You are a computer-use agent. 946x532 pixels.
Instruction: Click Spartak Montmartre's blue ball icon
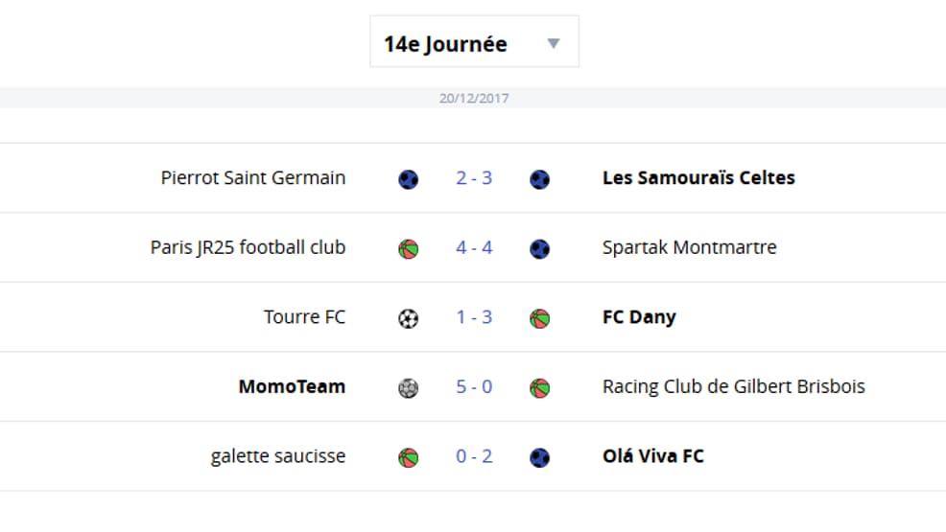tap(539, 248)
